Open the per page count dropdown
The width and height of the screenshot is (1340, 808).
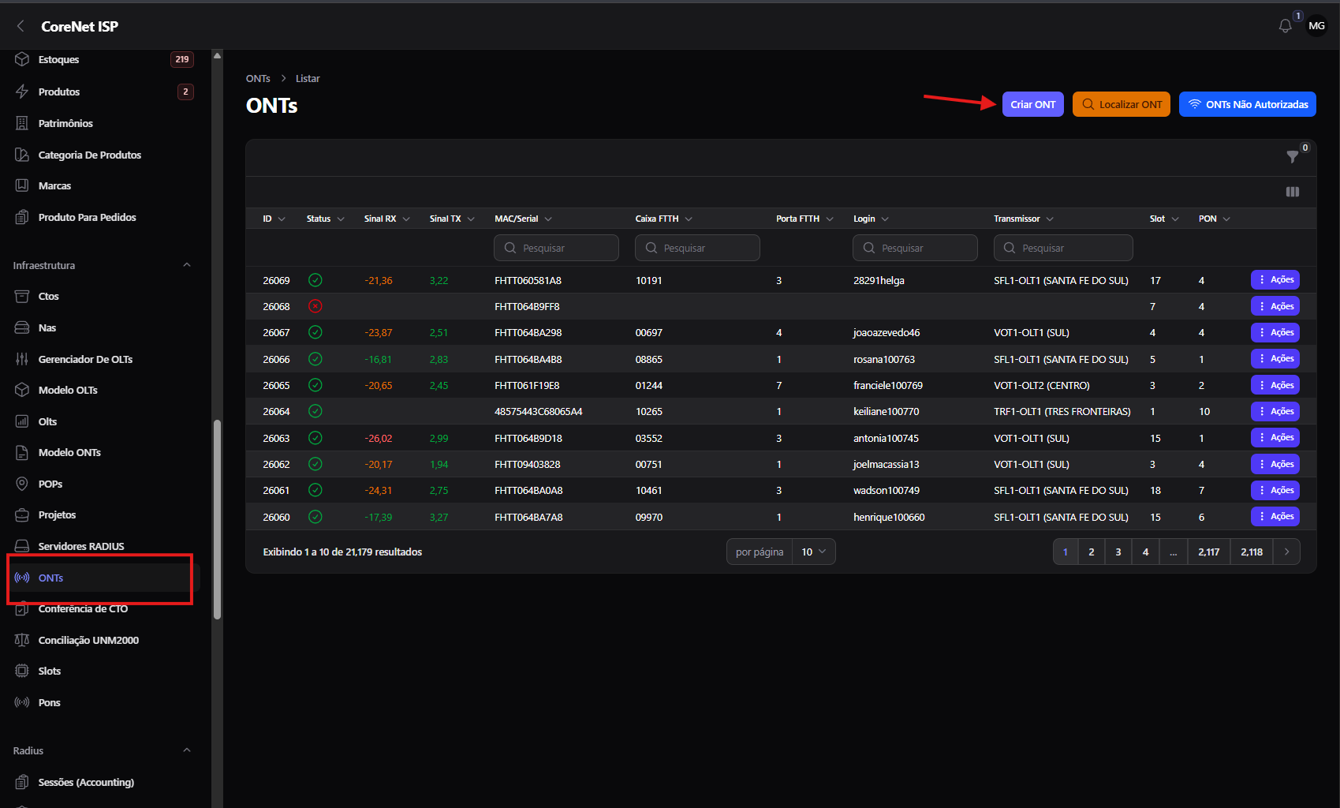(813, 552)
